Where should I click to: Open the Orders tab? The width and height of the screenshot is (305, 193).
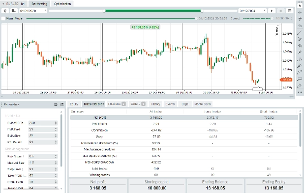[138, 104]
